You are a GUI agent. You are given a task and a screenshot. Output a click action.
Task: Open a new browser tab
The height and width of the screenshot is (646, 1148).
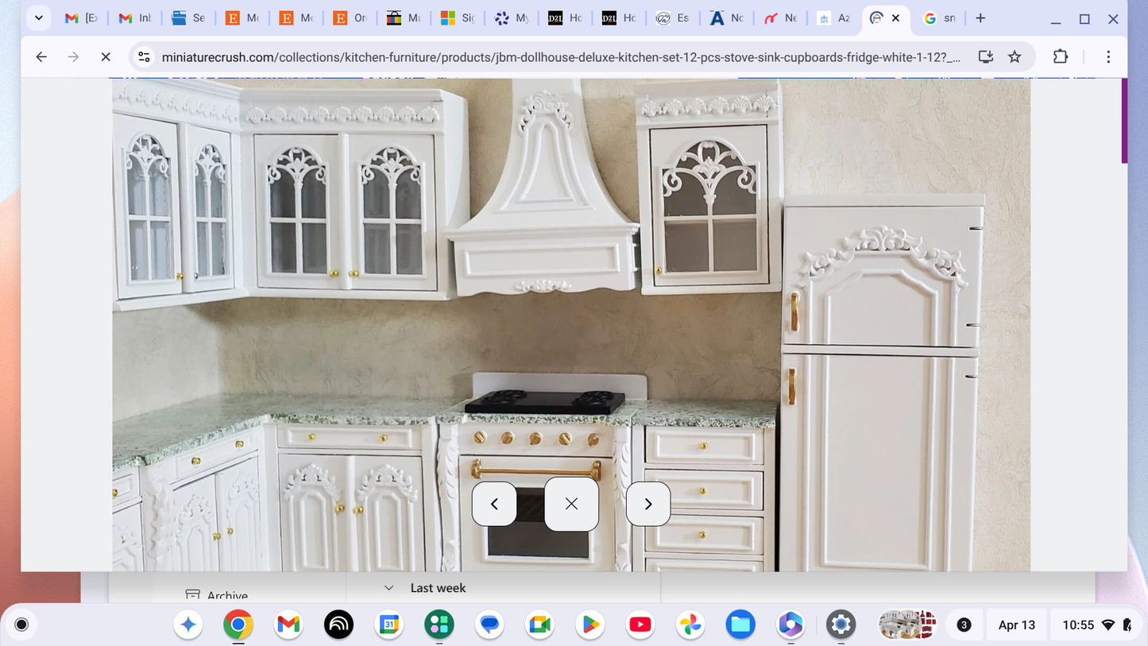point(980,18)
